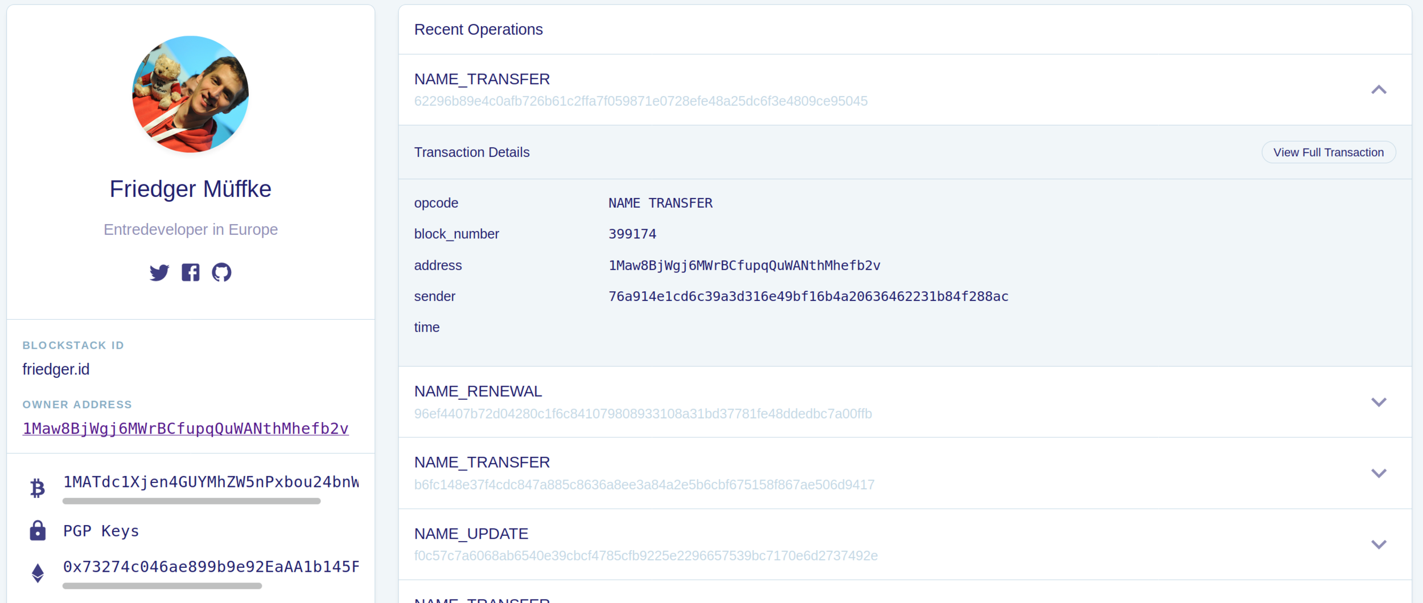
Task: Collapse the first NAME_TRANSFER operation chevron
Action: pos(1379,90)
